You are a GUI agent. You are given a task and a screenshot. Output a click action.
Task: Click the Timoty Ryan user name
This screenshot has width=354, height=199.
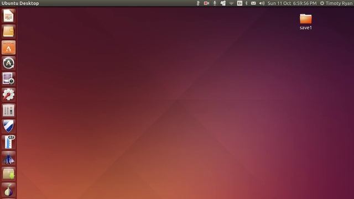[x=339, y=3]
